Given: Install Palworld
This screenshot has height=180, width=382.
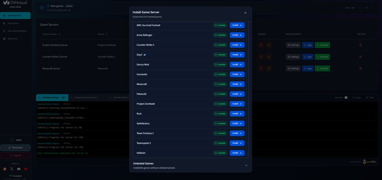Looking at the screenshot, I should 237,94.
